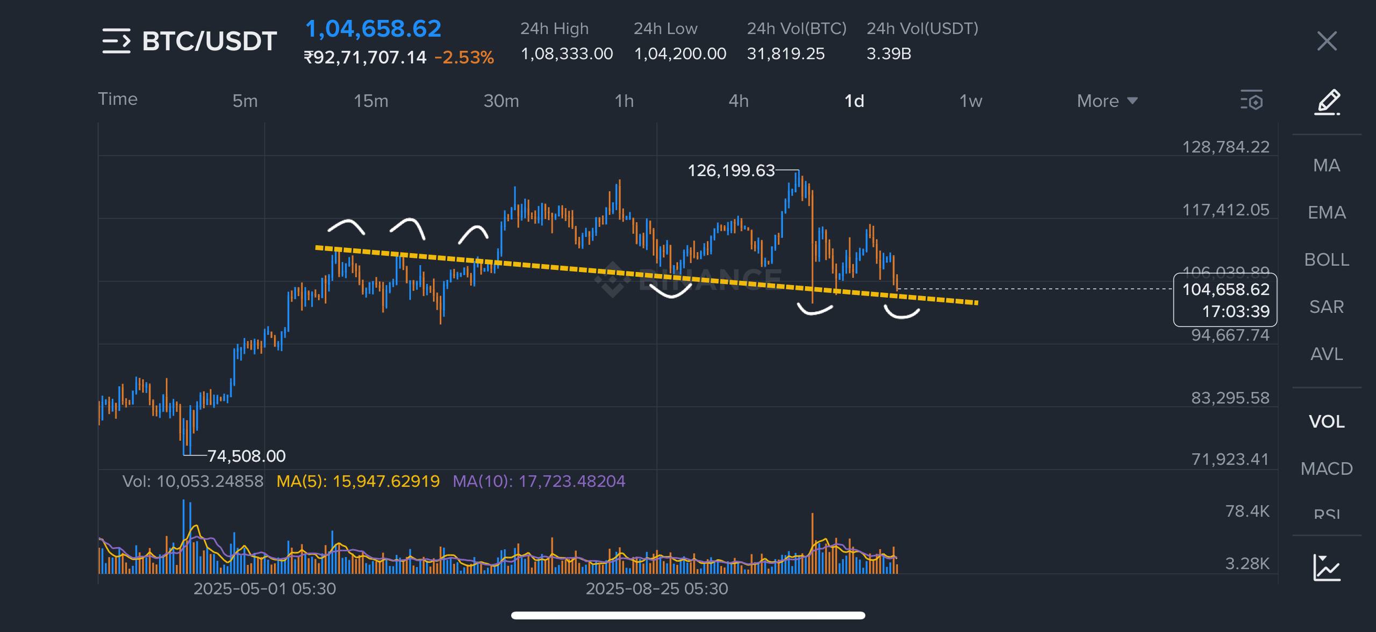Click the line chart icon at bottom right
Screen dimensions: 1376x632
[x=1327, y=568]
